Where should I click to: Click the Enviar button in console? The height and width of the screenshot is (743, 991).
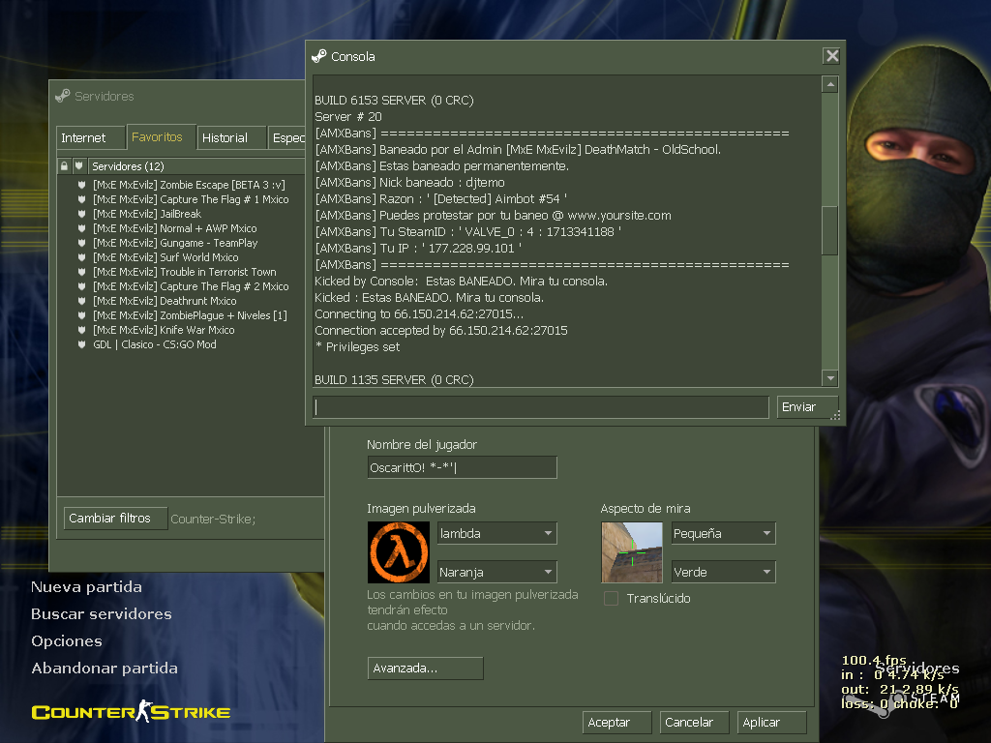coord(806,407)
